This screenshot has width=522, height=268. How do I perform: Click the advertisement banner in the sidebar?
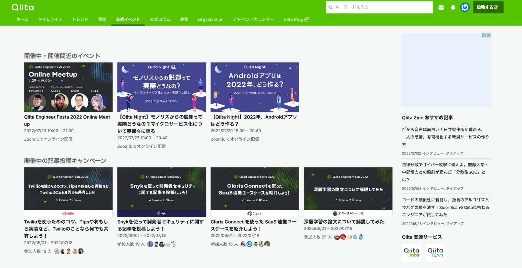(447, 70)
